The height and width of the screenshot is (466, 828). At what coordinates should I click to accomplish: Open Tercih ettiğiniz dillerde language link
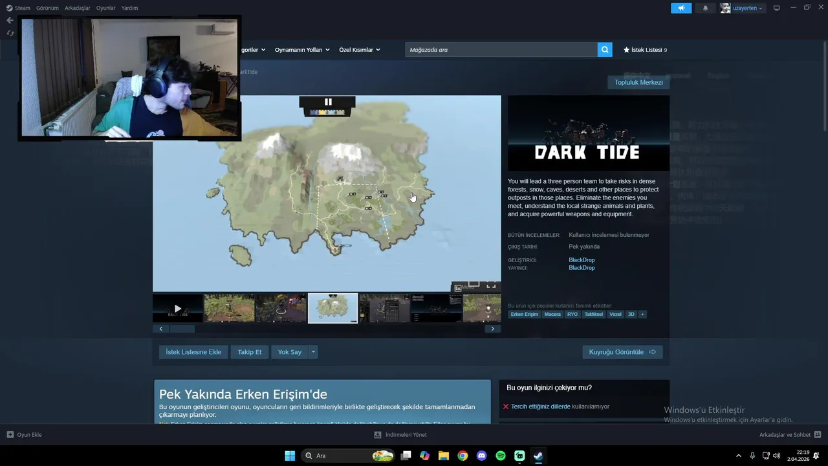click(541, 406)
